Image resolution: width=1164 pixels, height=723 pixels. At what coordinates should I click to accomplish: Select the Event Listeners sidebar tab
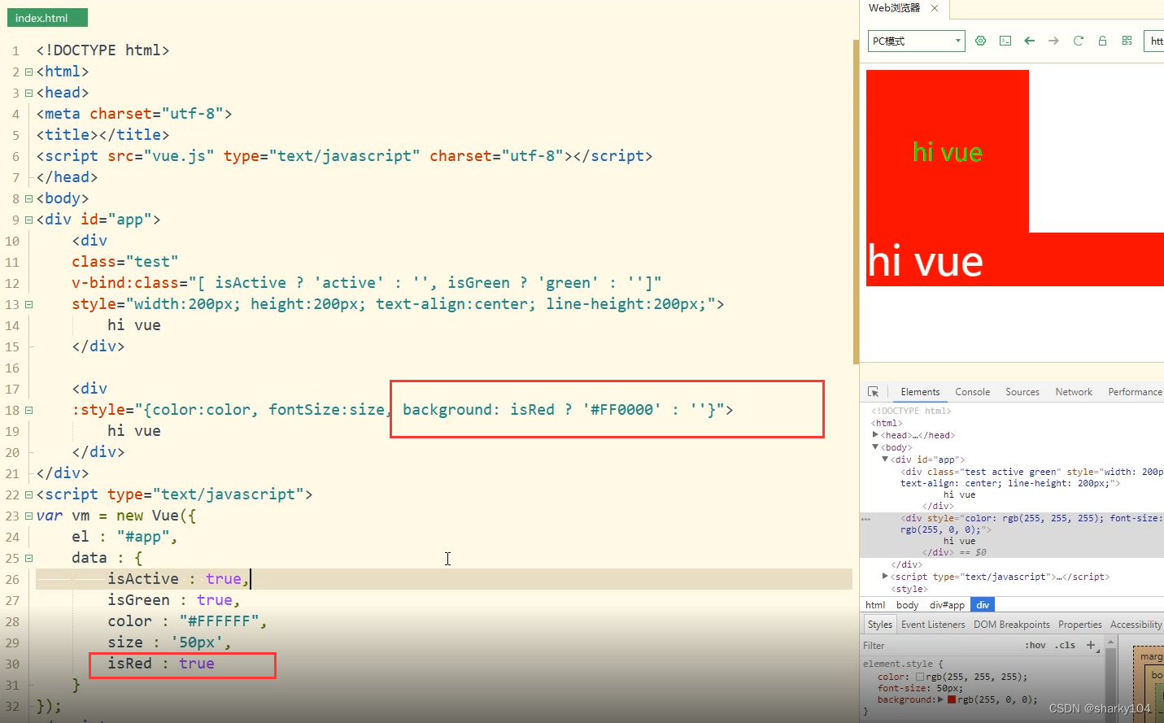(x=933, y=625)
